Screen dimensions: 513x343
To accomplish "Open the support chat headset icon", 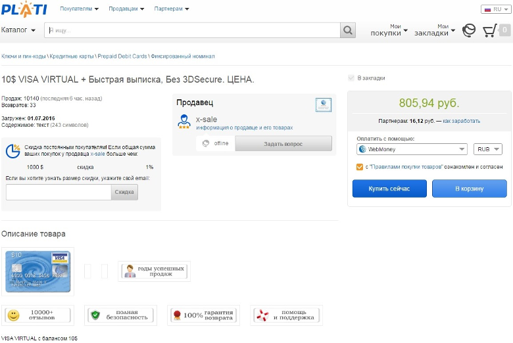I will (469, 30).
